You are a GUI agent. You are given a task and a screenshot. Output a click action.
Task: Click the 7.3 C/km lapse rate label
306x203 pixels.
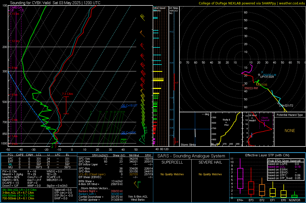pyautogui.click(x=67, y=94)
